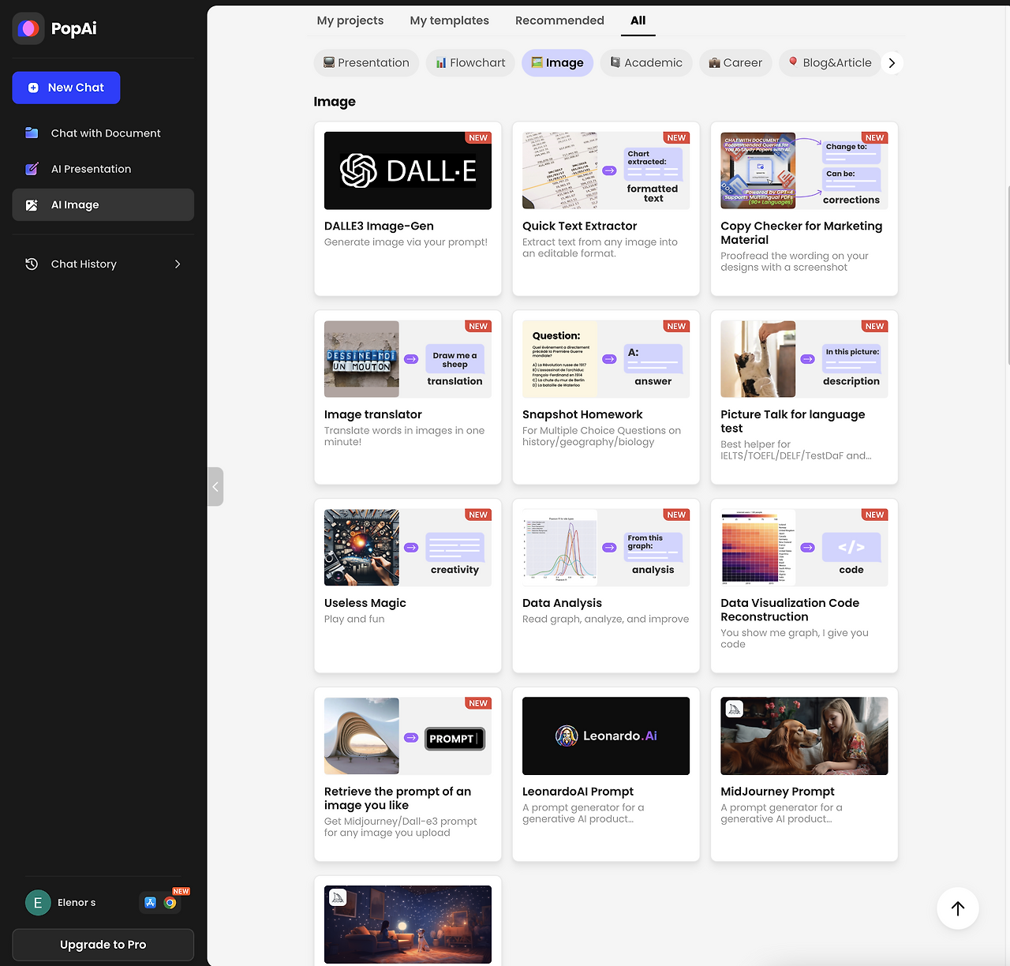Image resolution: width=1010 pixels, height=966 pixels.
Task: Click the sailboat badge on MidJourney Prompt image
Action: coord(735,709)
